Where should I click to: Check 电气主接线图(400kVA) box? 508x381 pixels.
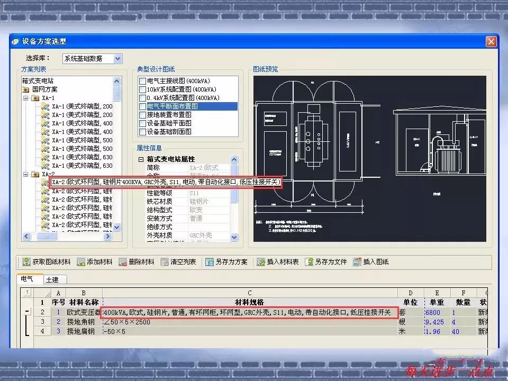point(142,81)
